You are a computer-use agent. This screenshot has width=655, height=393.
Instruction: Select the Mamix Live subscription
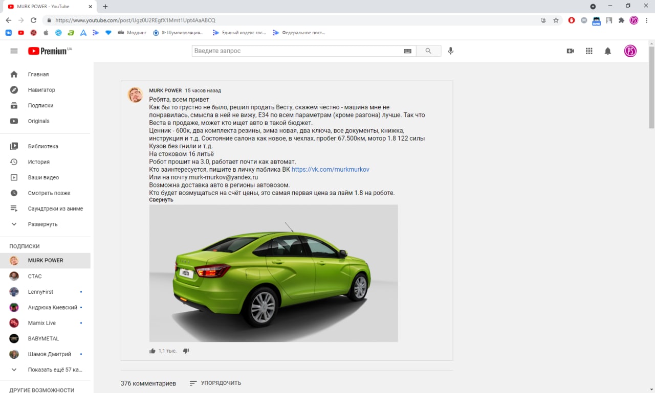tap(45, 323)
